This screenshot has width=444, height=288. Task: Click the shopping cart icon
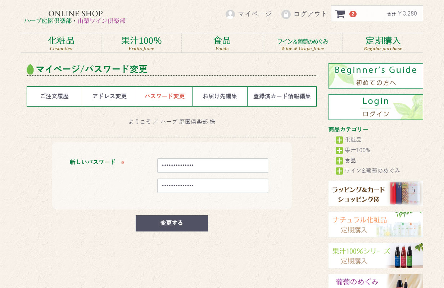pos(340,14)
